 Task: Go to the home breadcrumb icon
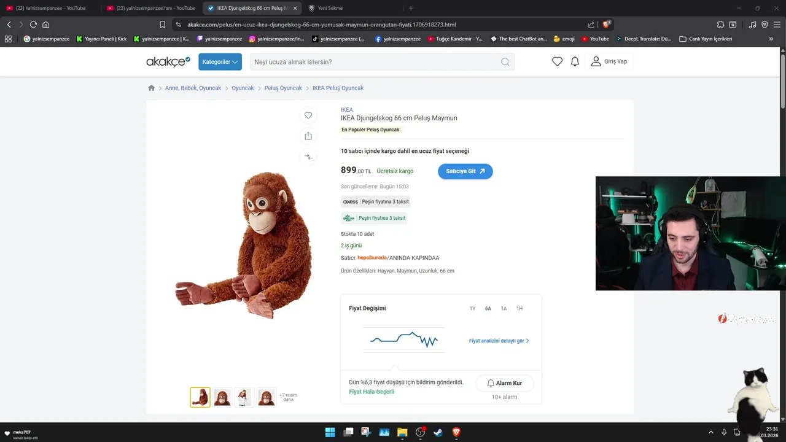(x=152, y=88)
